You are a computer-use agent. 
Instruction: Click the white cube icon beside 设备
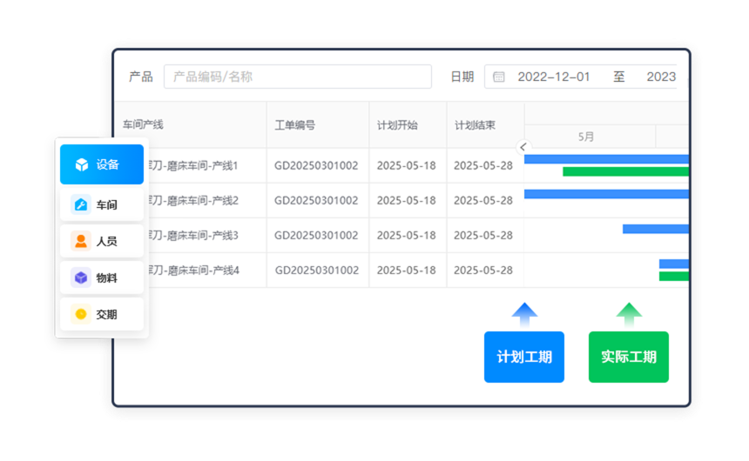coord(82,164)
